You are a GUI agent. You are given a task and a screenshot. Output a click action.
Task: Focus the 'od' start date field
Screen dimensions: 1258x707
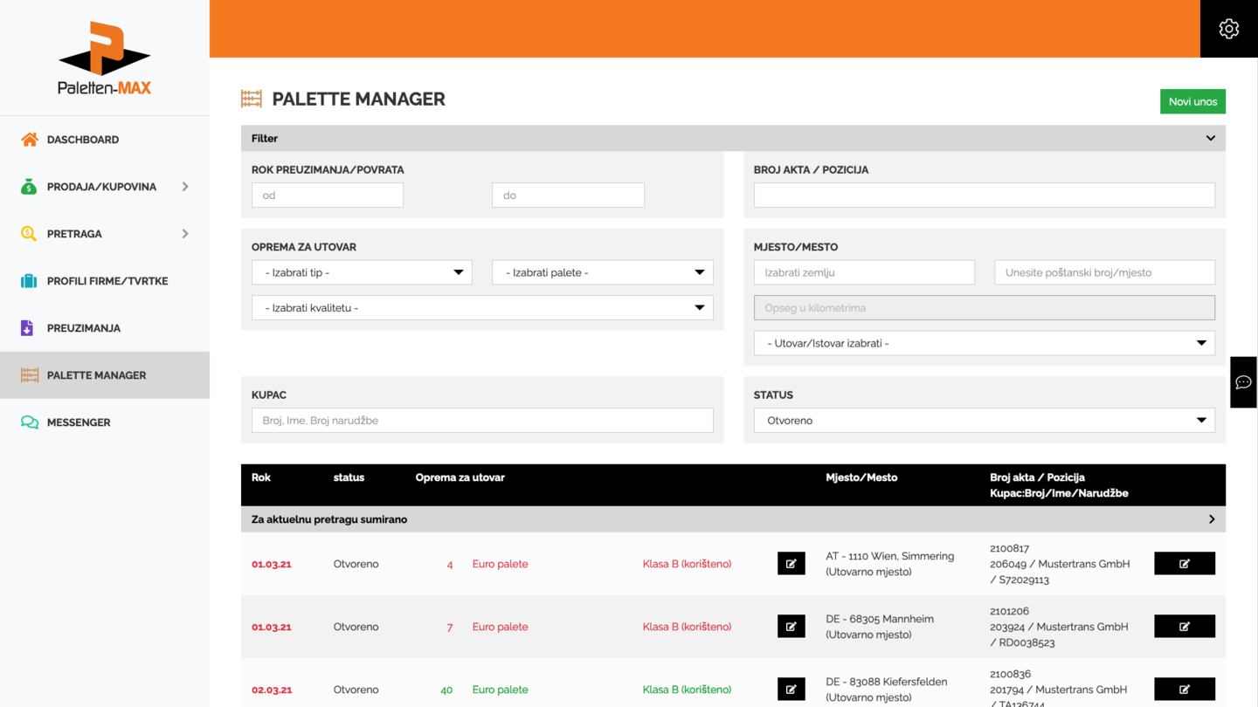328,196
